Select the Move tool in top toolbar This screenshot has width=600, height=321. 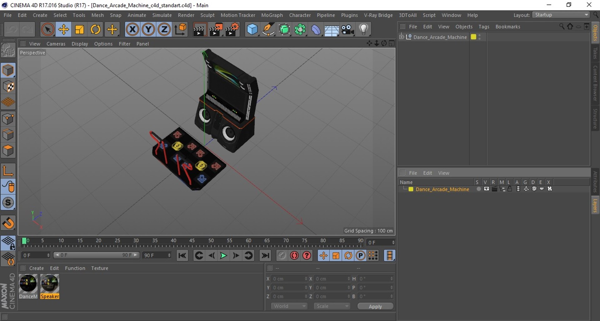point(63,30)
